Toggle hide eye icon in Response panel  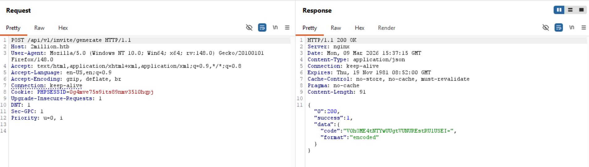tap(546, 28)
